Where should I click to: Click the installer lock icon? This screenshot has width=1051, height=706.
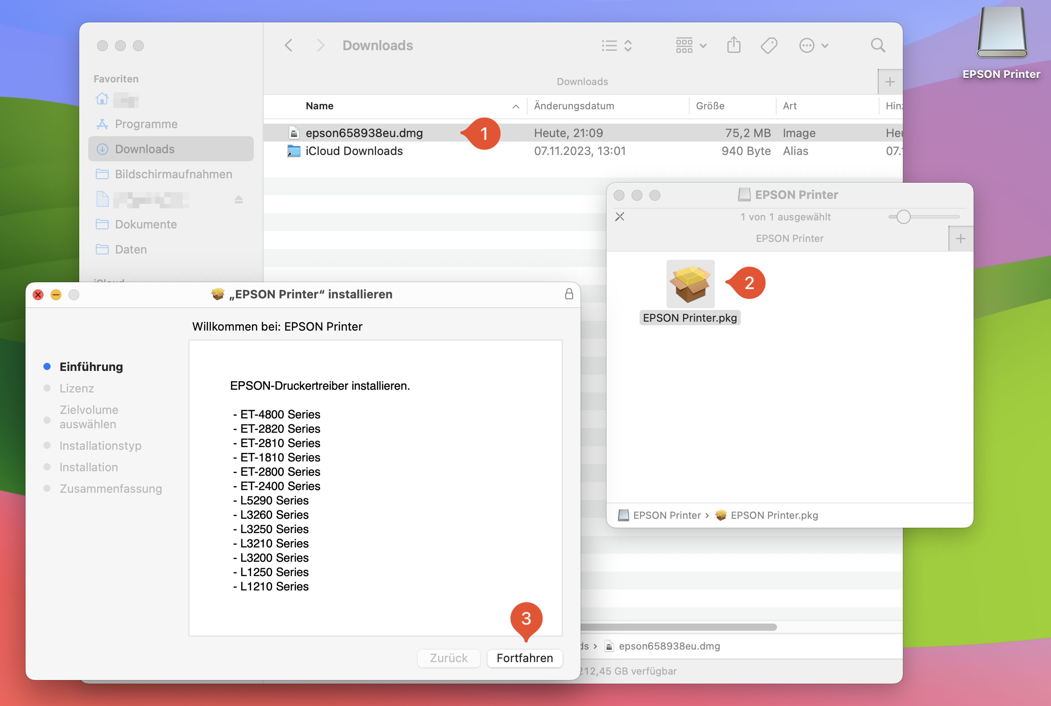(x=568, y=294)
